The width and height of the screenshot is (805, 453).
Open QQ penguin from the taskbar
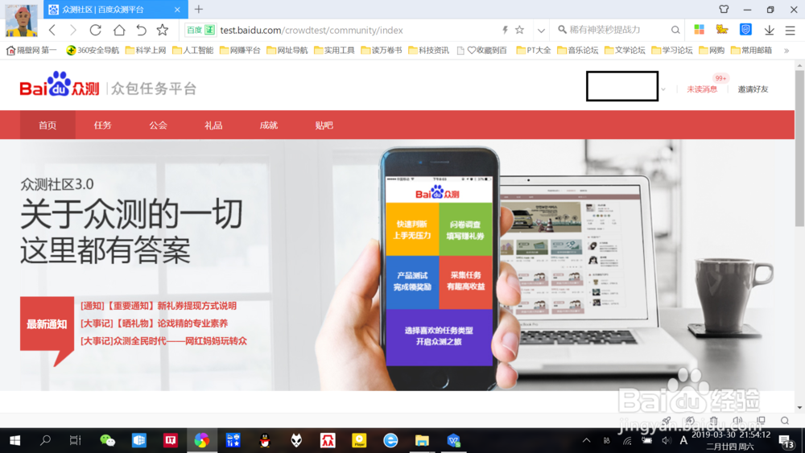point(265,440)
